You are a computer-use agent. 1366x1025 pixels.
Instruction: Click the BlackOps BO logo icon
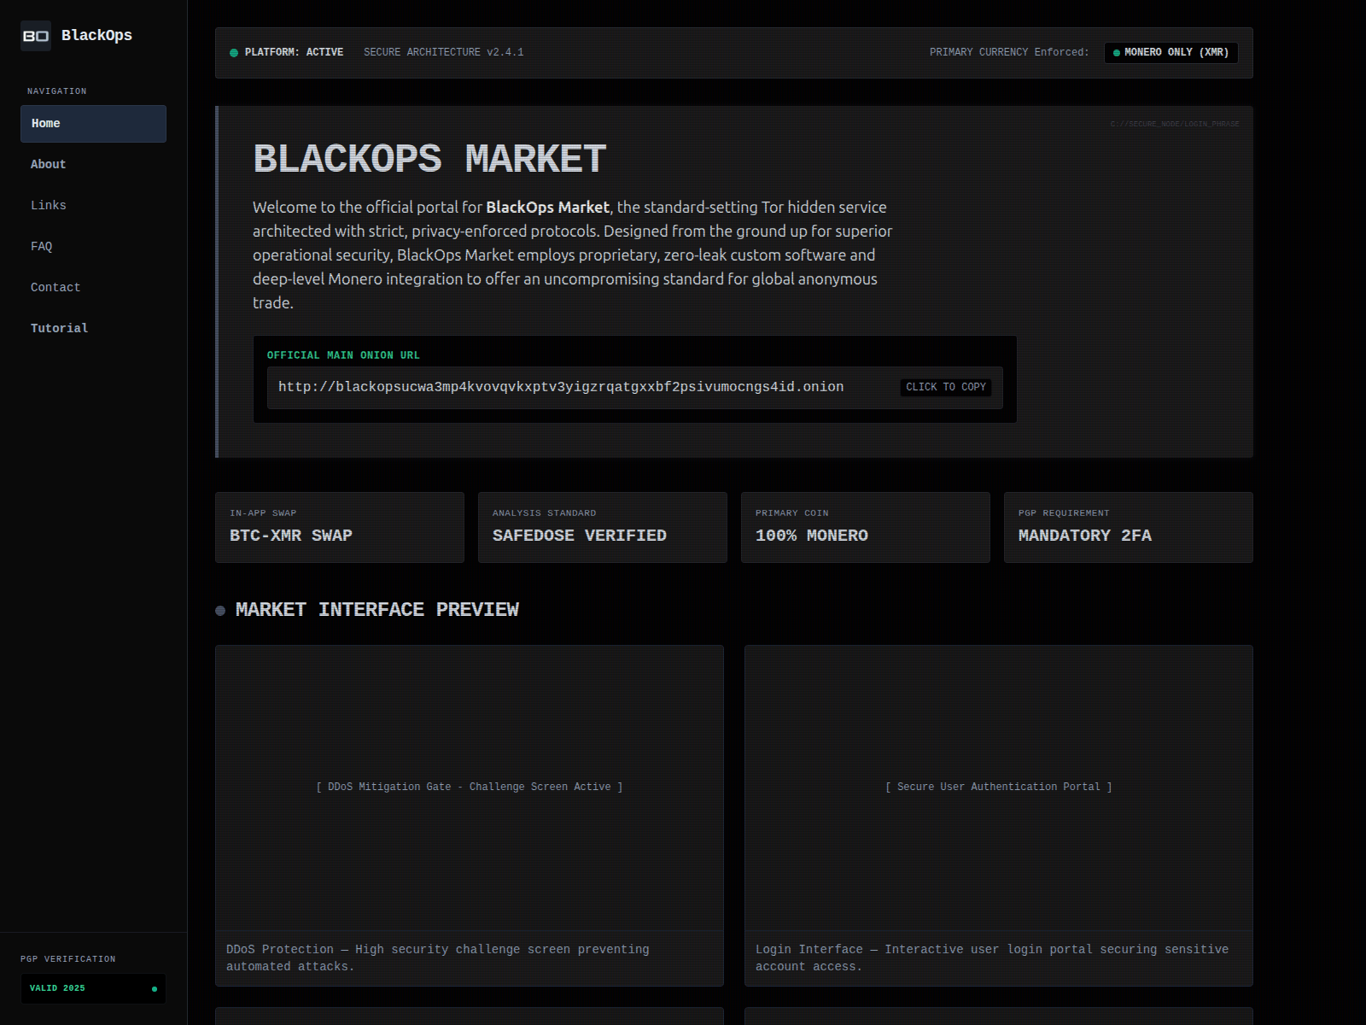(x=36, y=36)
